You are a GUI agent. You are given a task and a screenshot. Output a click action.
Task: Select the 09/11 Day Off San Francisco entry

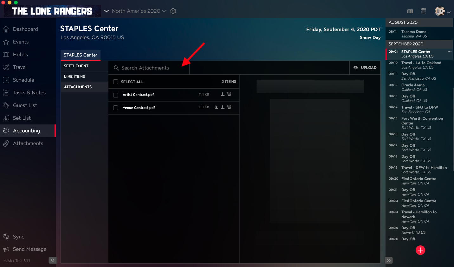coord(419,76)
